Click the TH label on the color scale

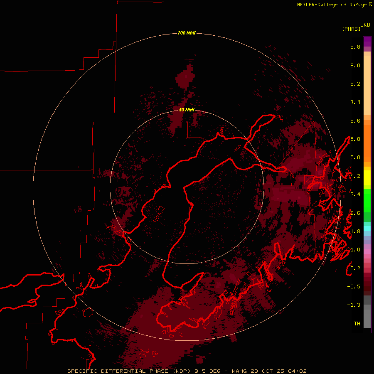(357, 324)
